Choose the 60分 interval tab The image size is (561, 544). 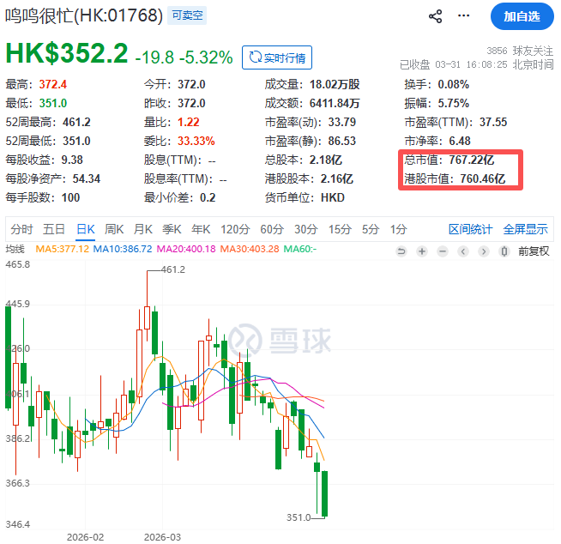click(x=272, y=229)
